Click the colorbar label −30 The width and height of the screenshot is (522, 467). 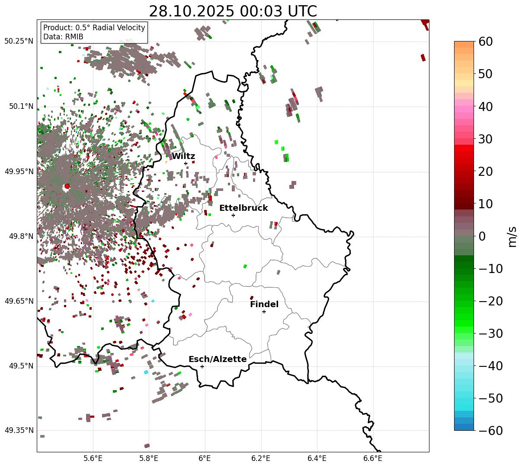490,333
